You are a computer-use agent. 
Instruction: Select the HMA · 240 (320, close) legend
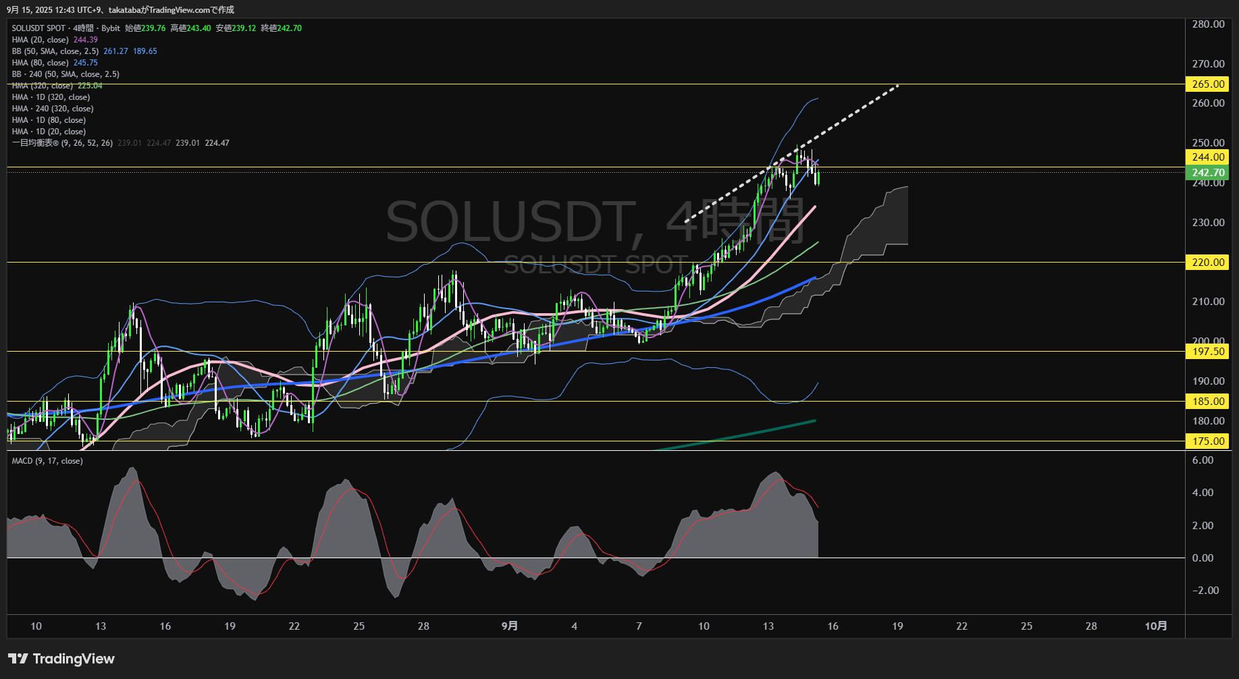pos(53,109)
